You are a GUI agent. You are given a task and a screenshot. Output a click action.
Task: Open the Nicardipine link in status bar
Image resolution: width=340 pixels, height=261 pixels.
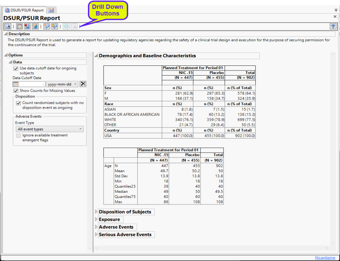pyautogui.click(x=326, y=257)
